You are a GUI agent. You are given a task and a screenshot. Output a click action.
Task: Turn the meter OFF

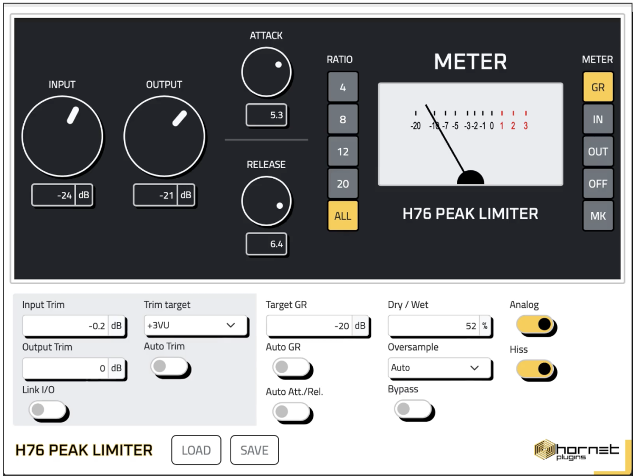pos(598,184)
